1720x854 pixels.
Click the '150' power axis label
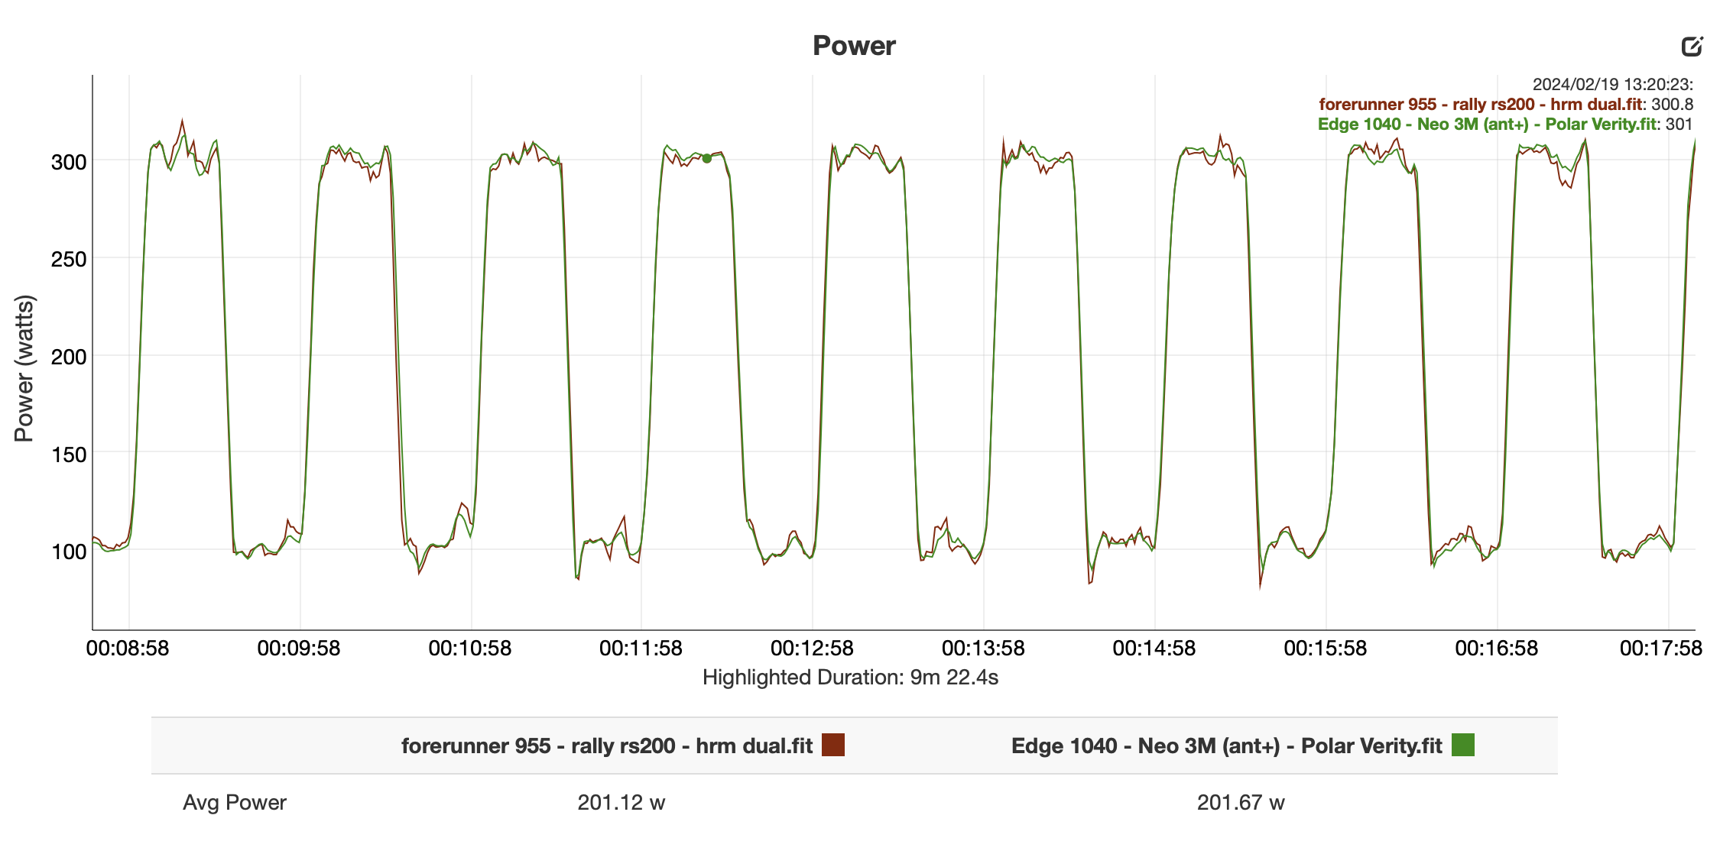(x=69, y=454)
